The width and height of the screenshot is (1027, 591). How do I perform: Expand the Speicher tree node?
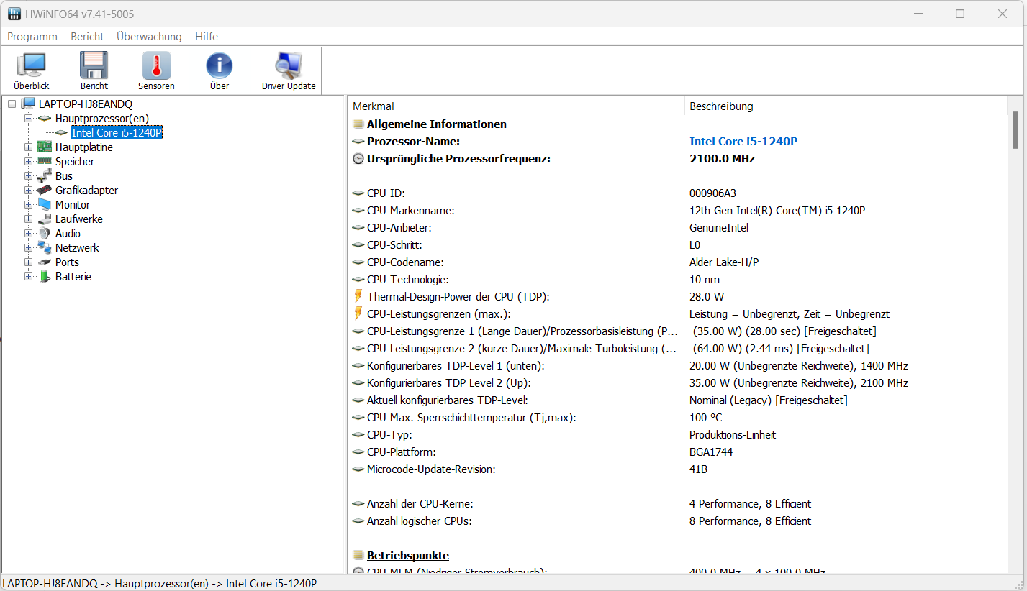(x=29, y=162)
